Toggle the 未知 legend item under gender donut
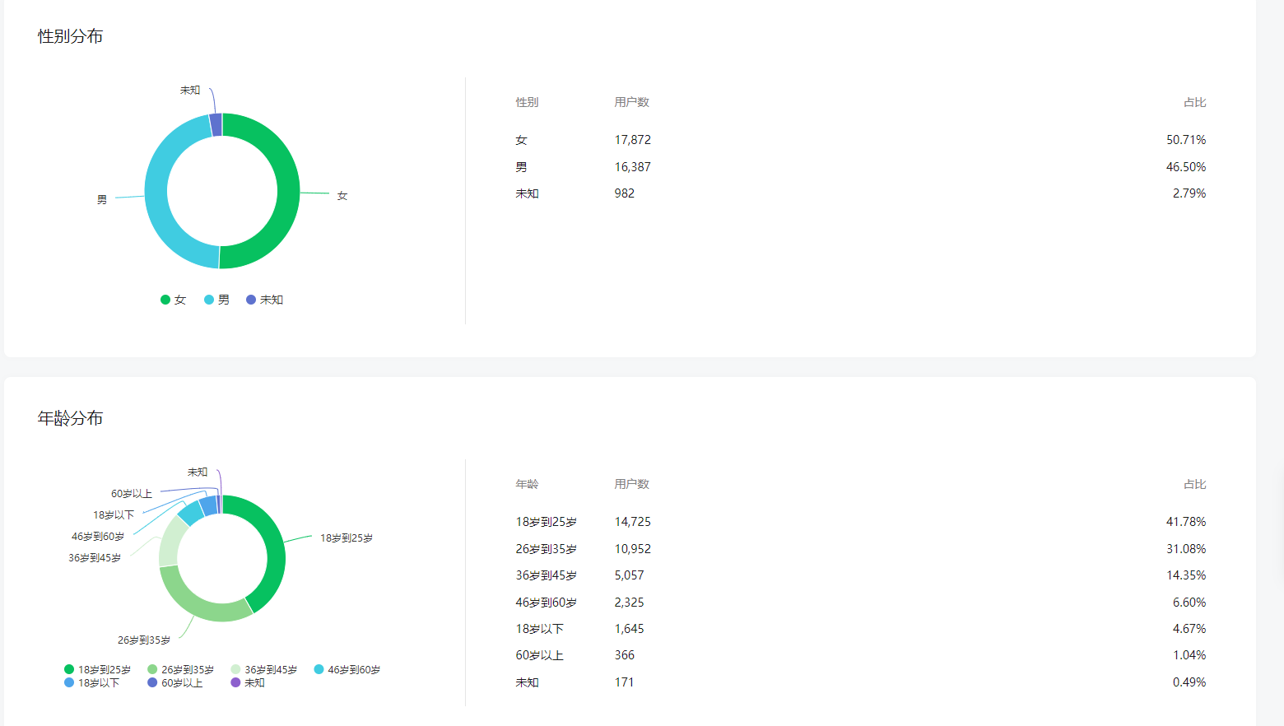This screenshot has width=1284, height=726. point(264,300)
